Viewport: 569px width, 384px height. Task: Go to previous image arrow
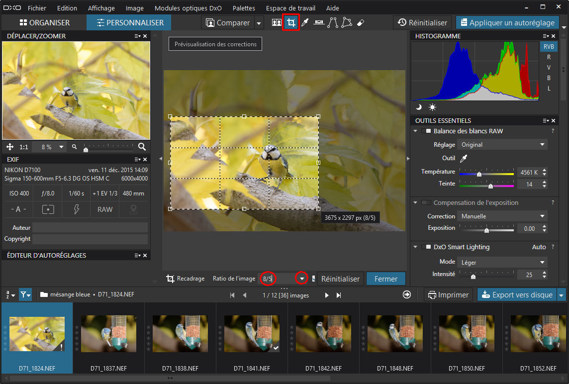coord(245,295)
